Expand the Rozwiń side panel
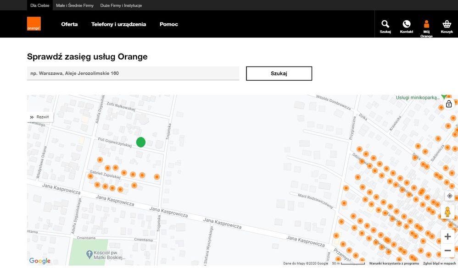 (40, 117)
